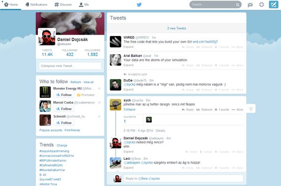Retweet syck's tweet

click(204, 110)
